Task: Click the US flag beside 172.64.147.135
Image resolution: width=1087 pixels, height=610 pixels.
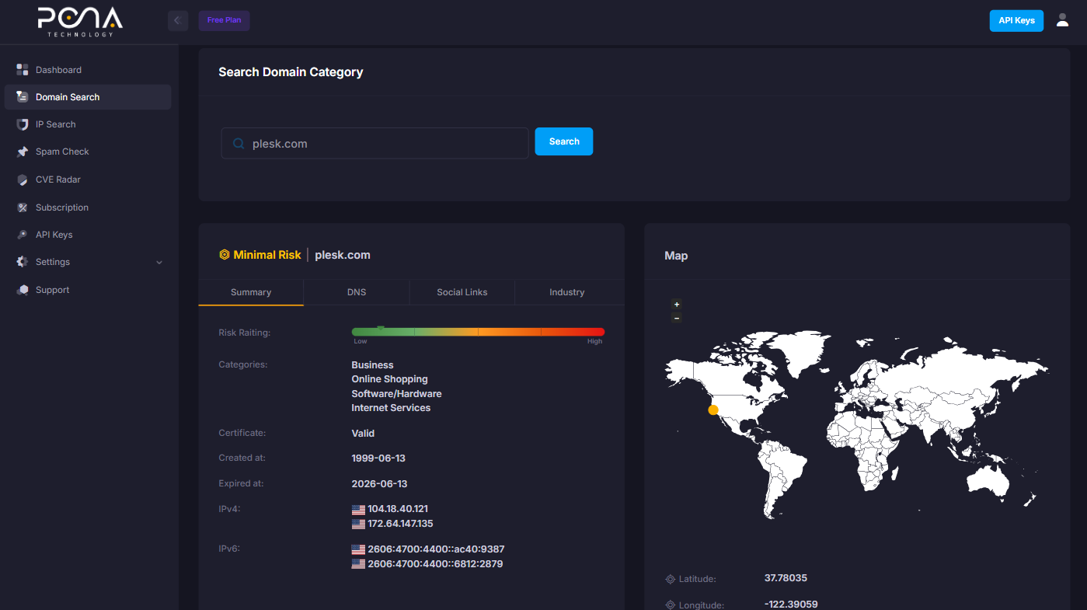Action: [358, 525]
